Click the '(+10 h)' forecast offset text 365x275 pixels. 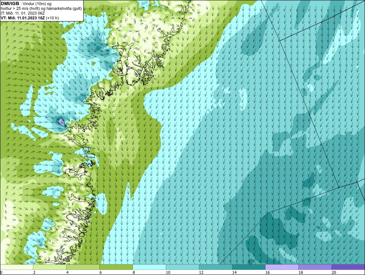click(52, 18)
